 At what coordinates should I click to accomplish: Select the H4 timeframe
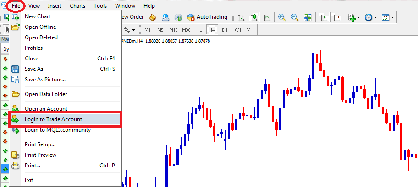[x=212, y=30]
